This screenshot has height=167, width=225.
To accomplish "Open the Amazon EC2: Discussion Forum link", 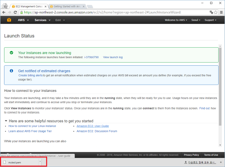I will pyautogui.click(x=97, y=131).
